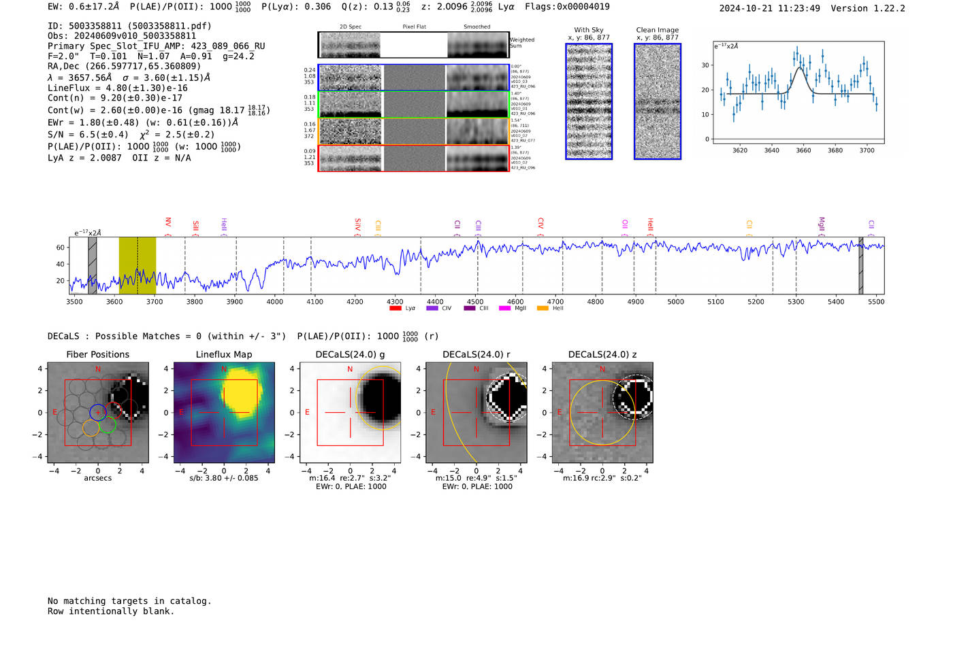Image resolution: width=953 pixels, height=648 pixels.
Task: Click the CIV legend color swatch
Action: pos(432,308)
